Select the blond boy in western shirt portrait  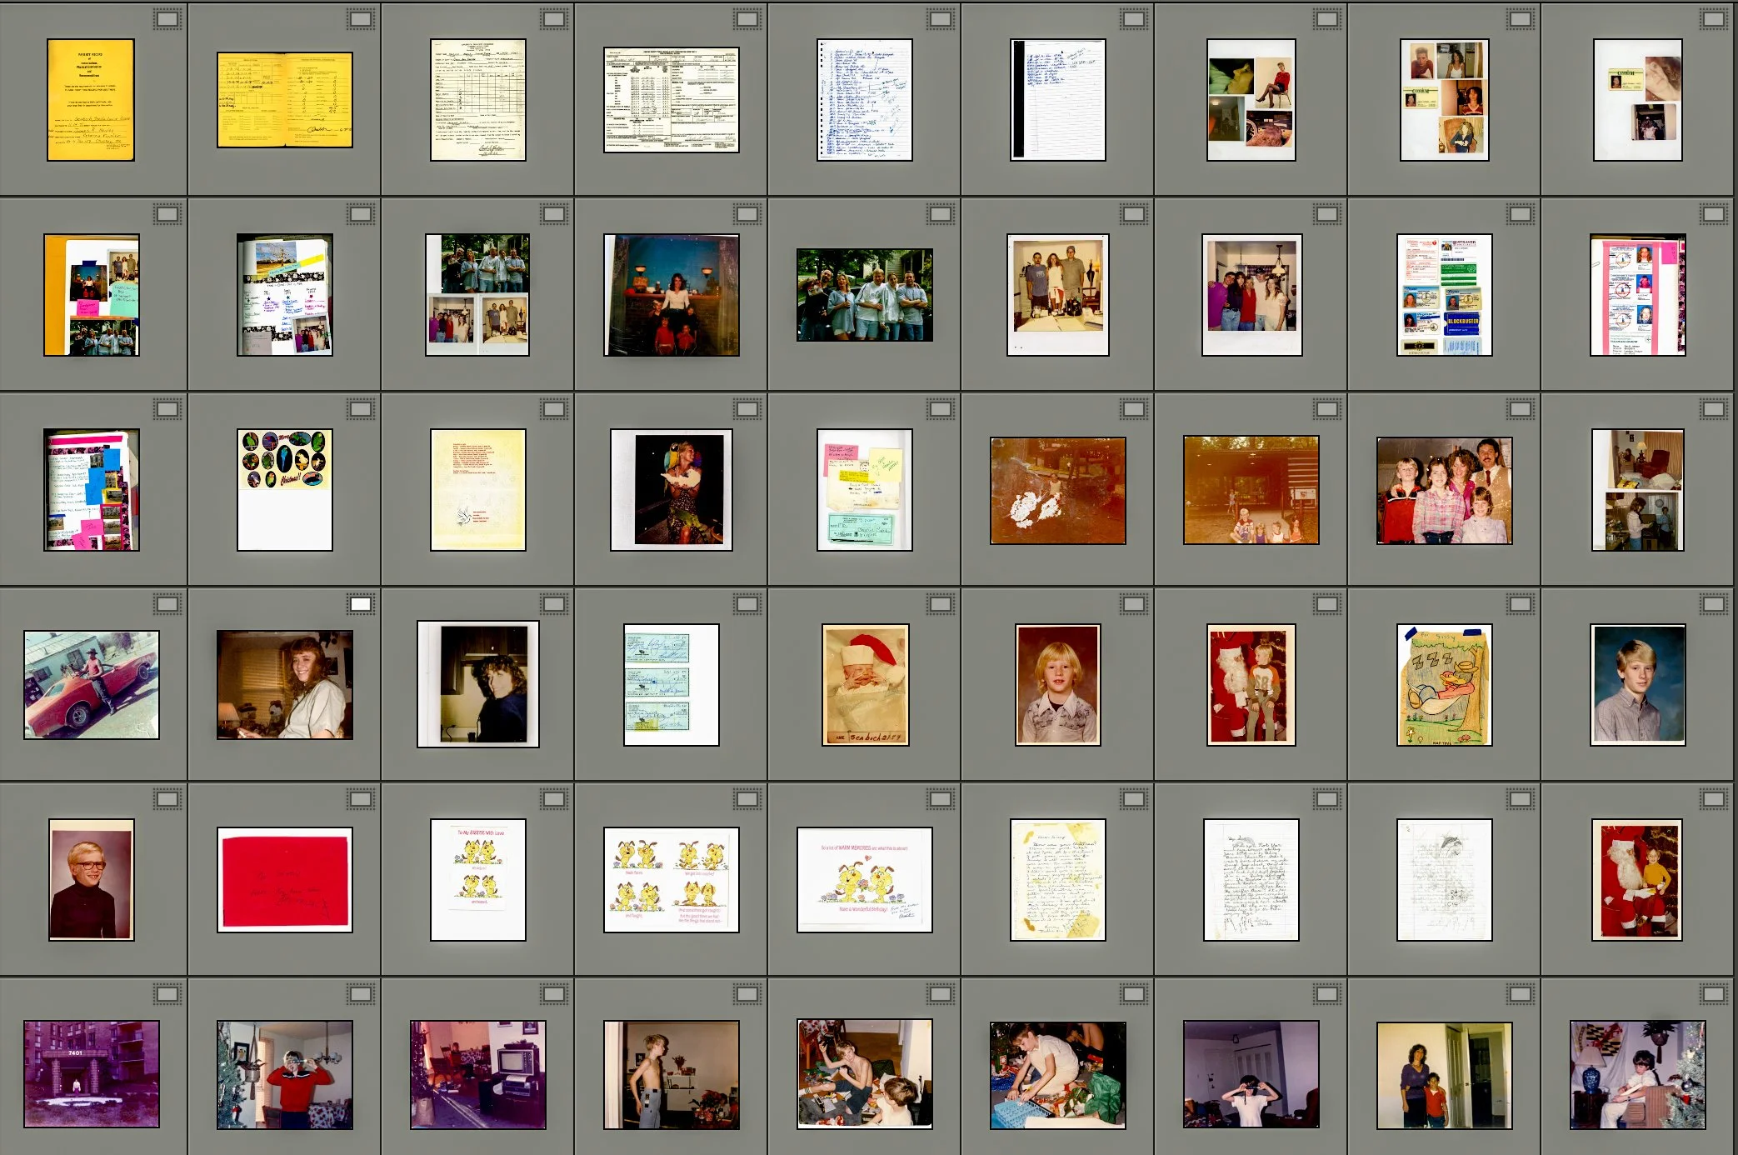point(1058,684)
